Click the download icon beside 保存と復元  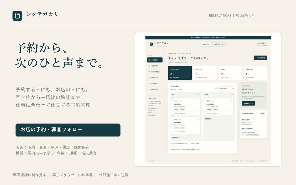[x=149, y=84]
